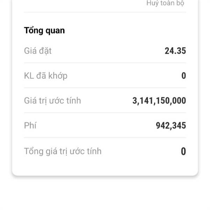Tap the 24.35 order price value

(175, 51)
